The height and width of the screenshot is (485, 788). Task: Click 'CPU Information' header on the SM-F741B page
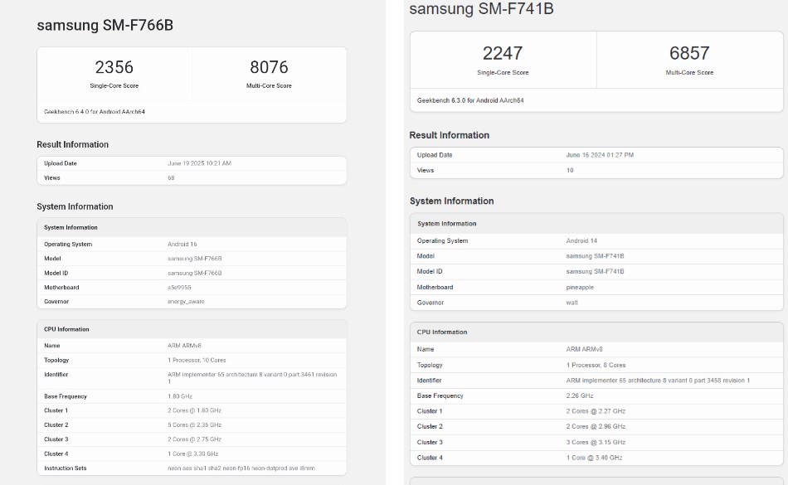(x=442, y=332)
